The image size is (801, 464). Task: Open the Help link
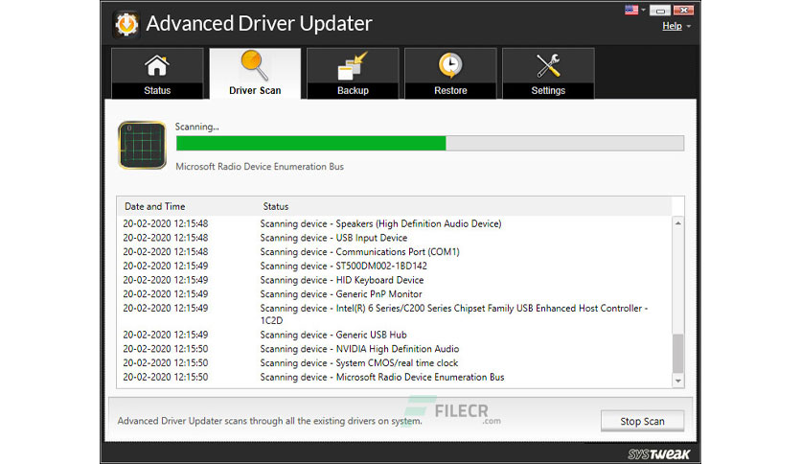coord(672,26)
